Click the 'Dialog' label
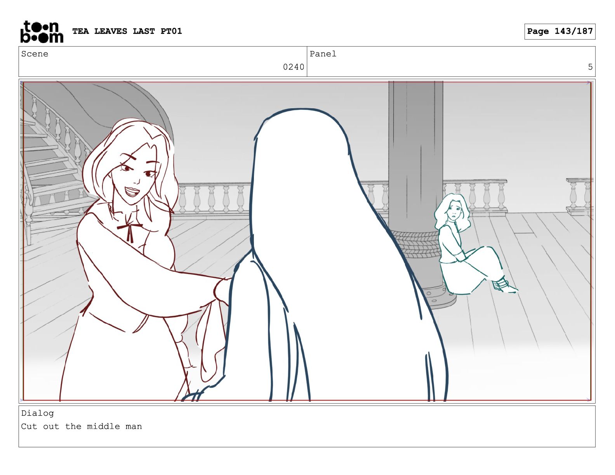The width and height of the screenshot is (615, 475). pyautogui.click(x=37, y=413)
